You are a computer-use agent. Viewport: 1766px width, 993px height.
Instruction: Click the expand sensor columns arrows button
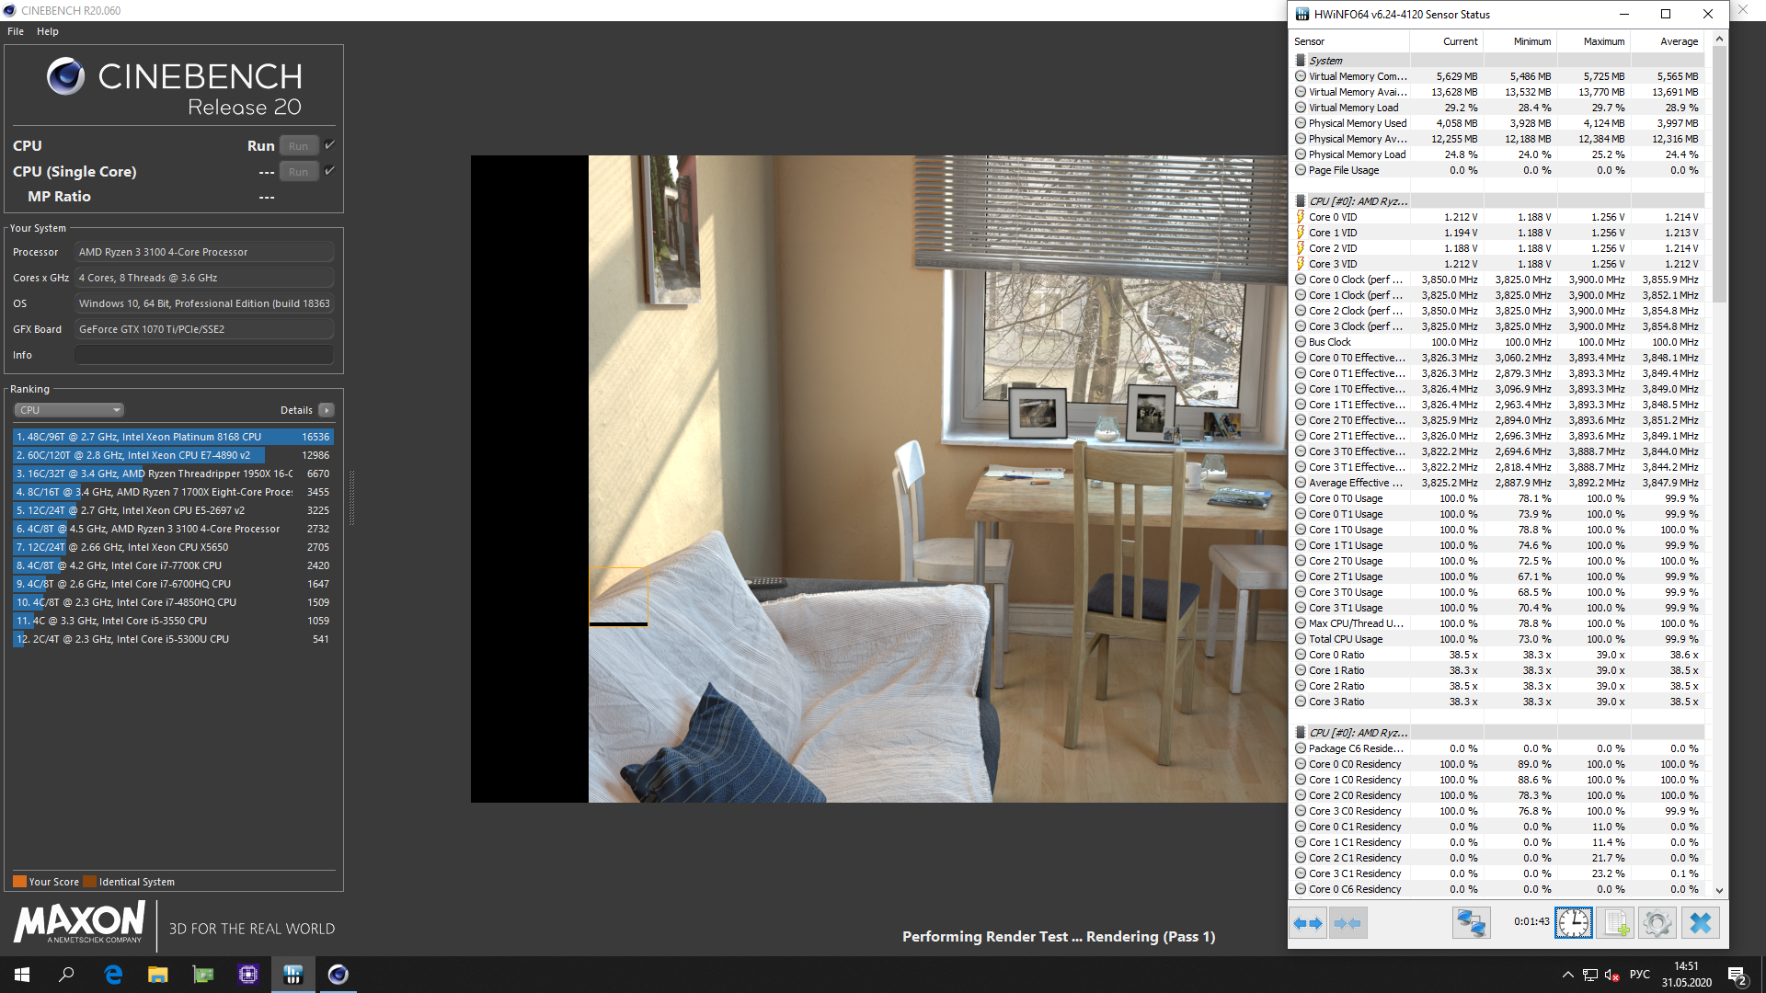[1307, 923]
